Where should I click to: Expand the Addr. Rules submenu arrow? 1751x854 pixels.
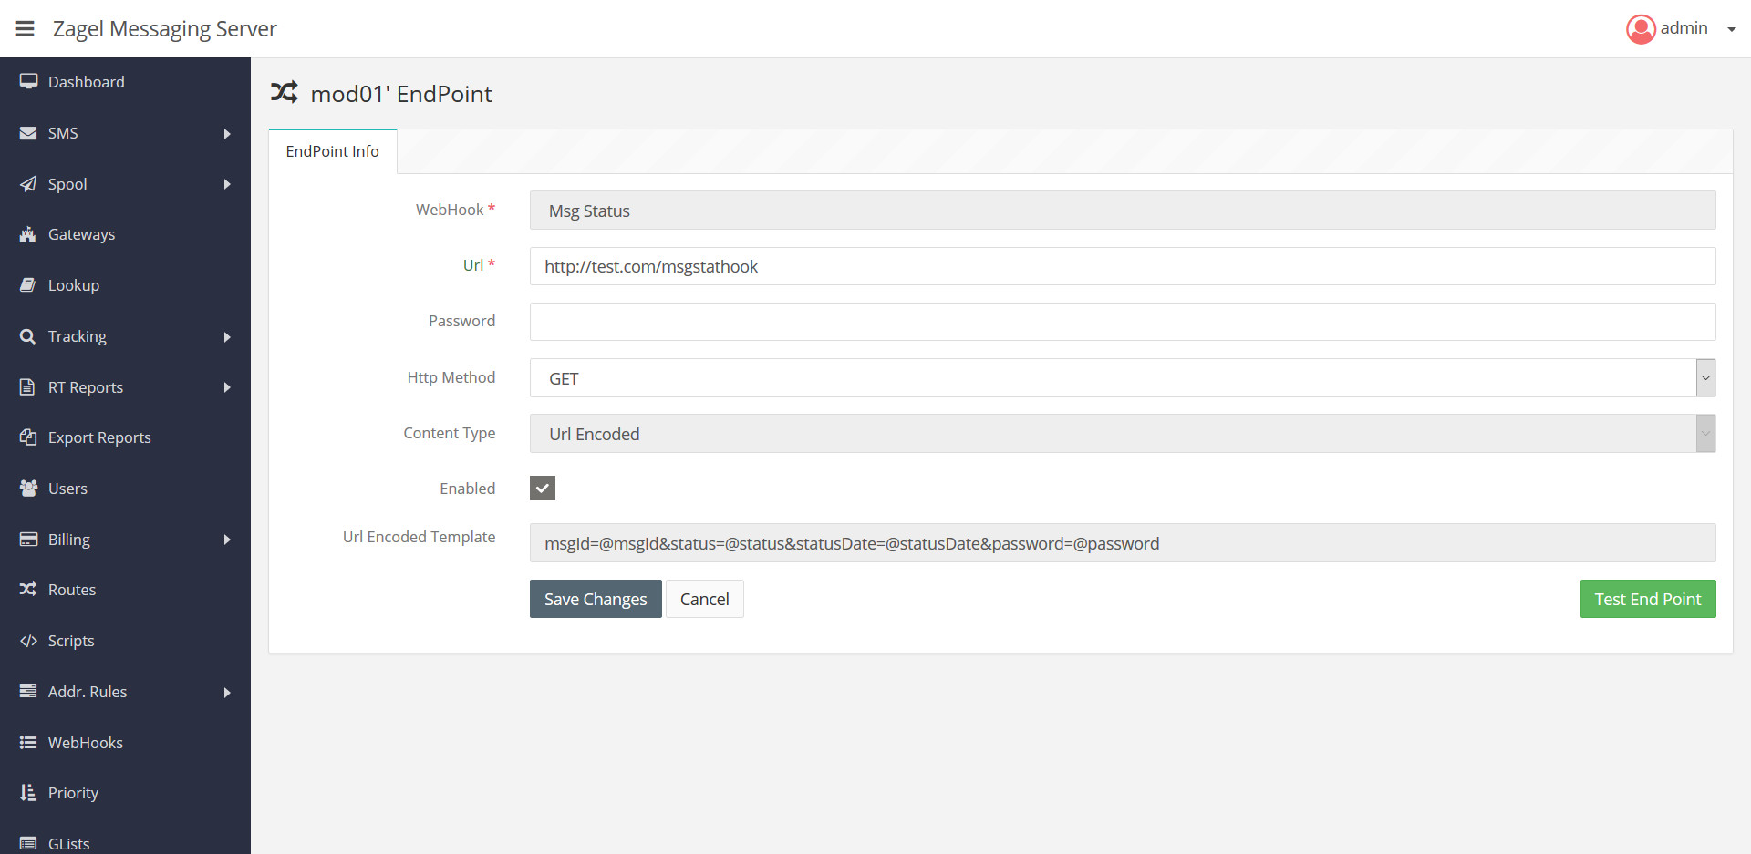click(227, 693)
